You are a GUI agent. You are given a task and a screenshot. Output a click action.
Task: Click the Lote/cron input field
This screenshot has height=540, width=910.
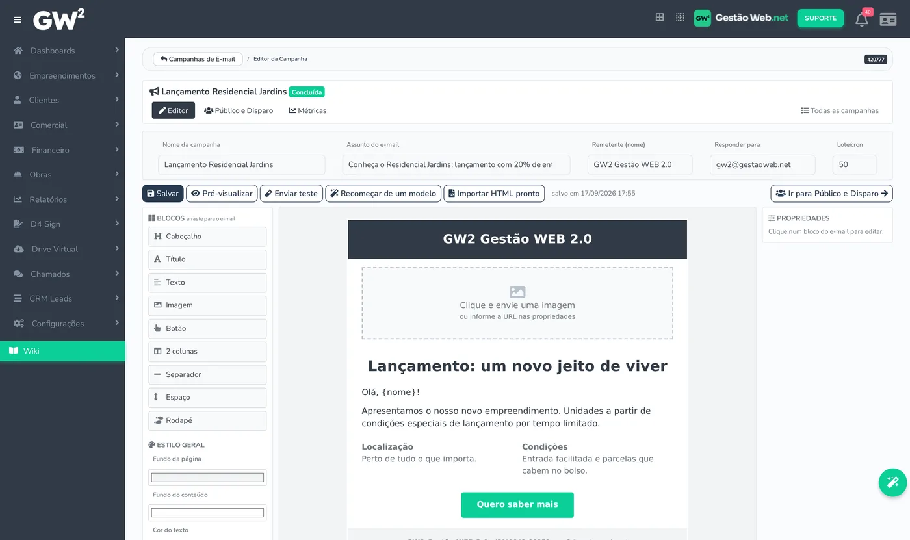pyautogui.click(x=854, y=165)
